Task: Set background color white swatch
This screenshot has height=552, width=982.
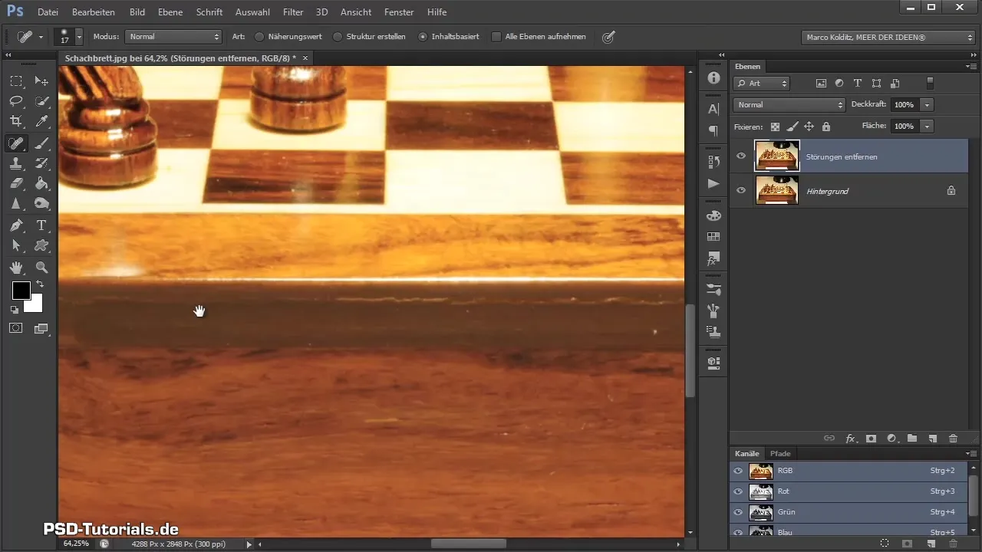Action: point(35,305)
